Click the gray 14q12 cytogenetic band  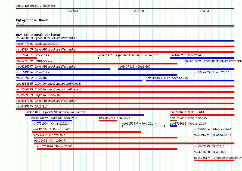125,26
